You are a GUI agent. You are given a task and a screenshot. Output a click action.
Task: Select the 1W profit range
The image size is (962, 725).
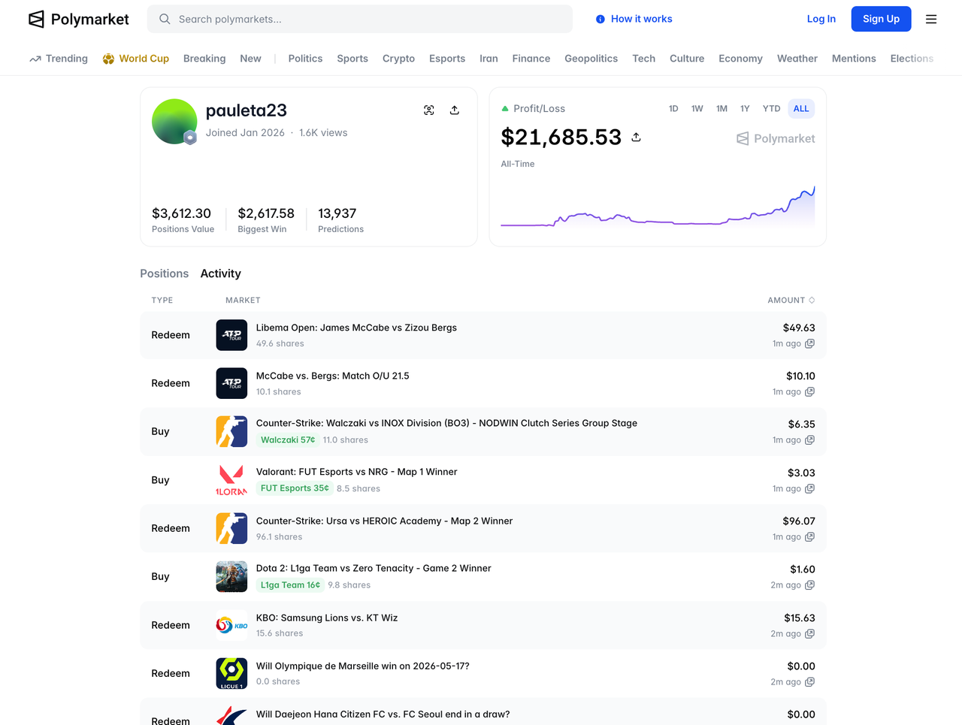697,108
